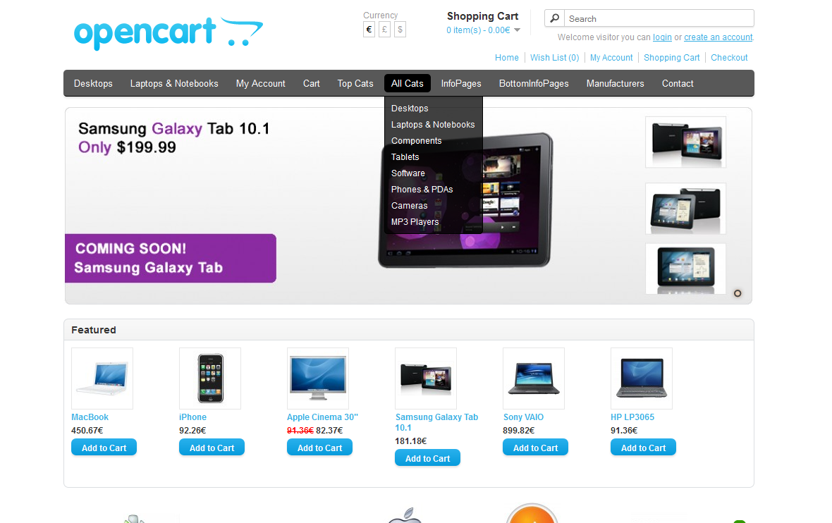Add Sony VAIO to cart
This screenshot has width=832, height=523.
535,447
